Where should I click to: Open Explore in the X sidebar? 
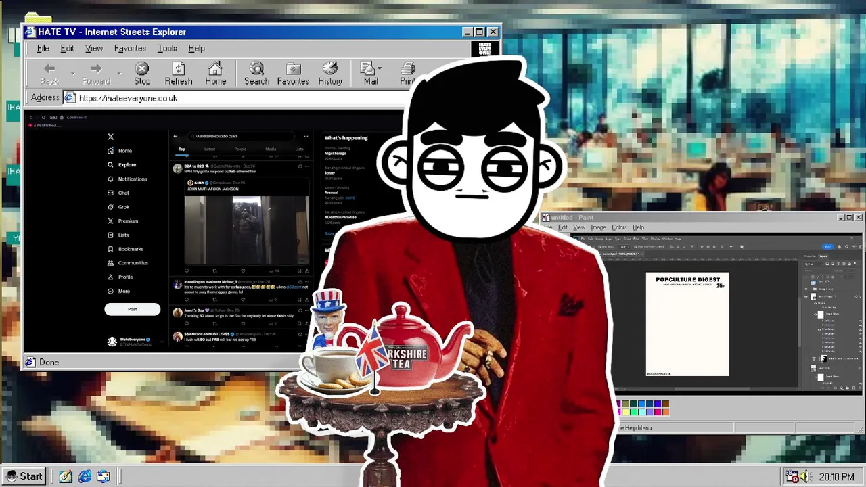point(122,164)
